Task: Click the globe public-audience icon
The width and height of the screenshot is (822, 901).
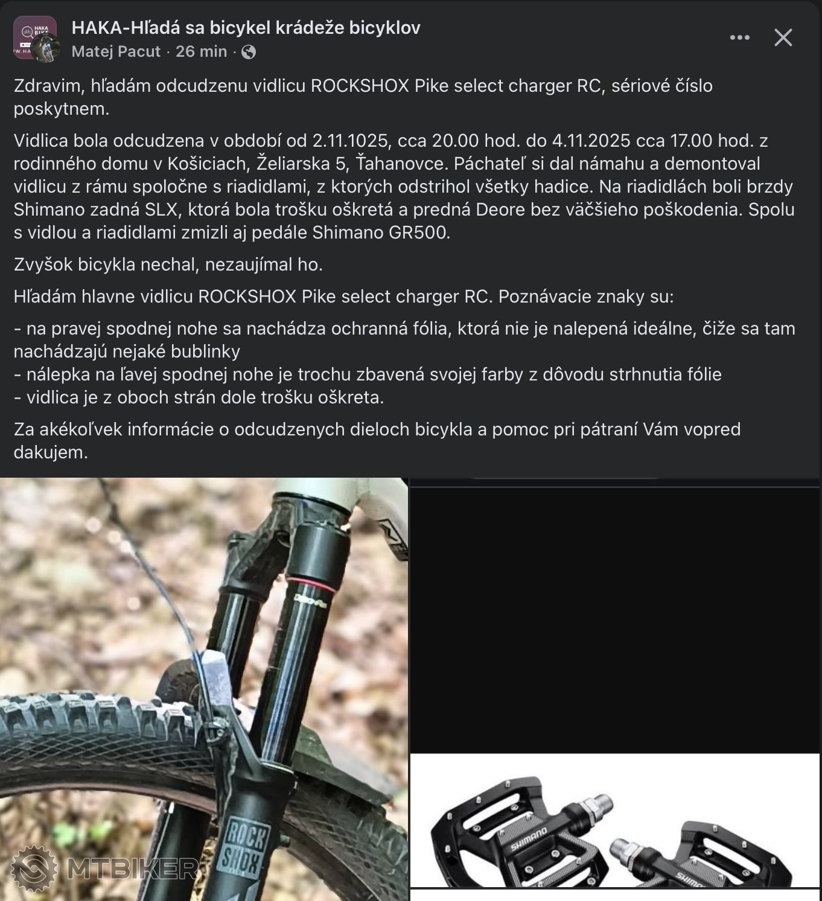Action: (248, 53)
